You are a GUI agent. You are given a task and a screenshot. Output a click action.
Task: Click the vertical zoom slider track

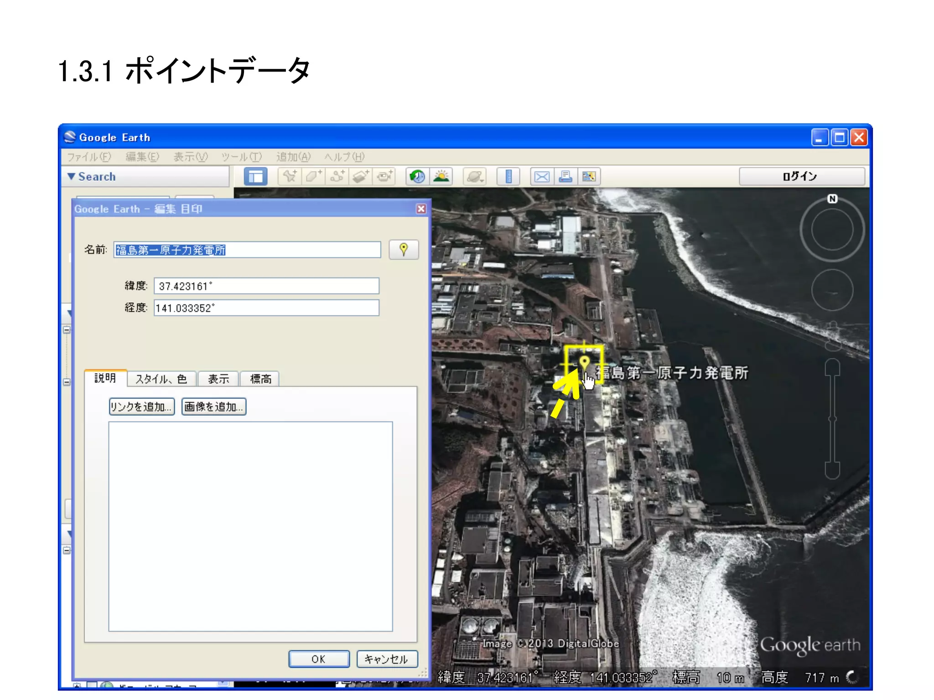click(833, 418)
